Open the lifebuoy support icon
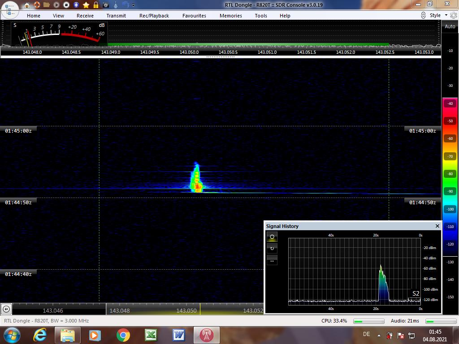The width and height of the screenshot is (459, 344). point(37,4)
